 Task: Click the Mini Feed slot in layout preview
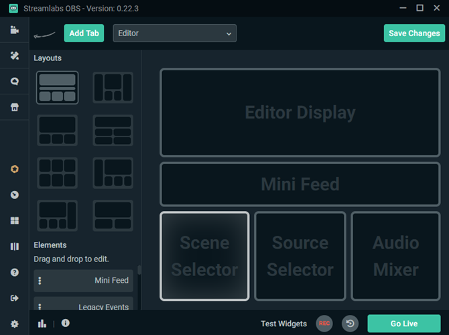coord(300,184)
